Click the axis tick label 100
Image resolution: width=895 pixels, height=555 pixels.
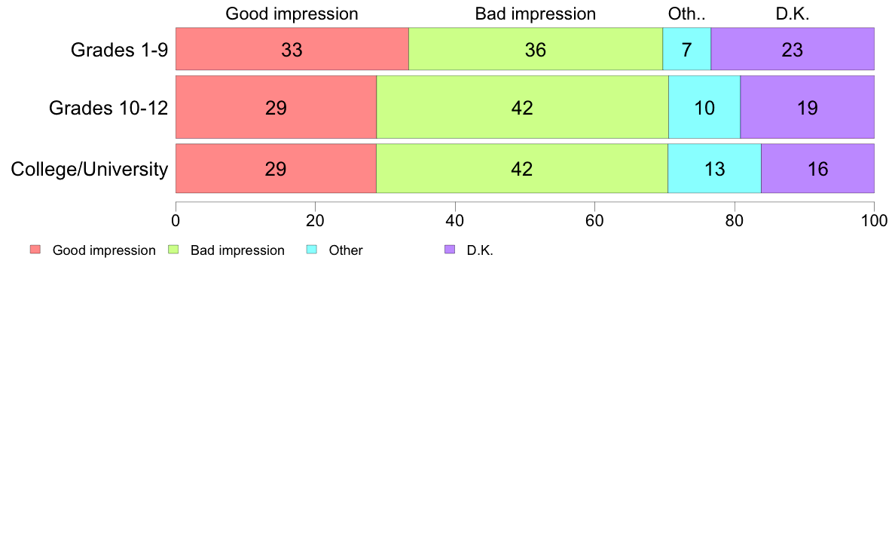tap(874, 221)
